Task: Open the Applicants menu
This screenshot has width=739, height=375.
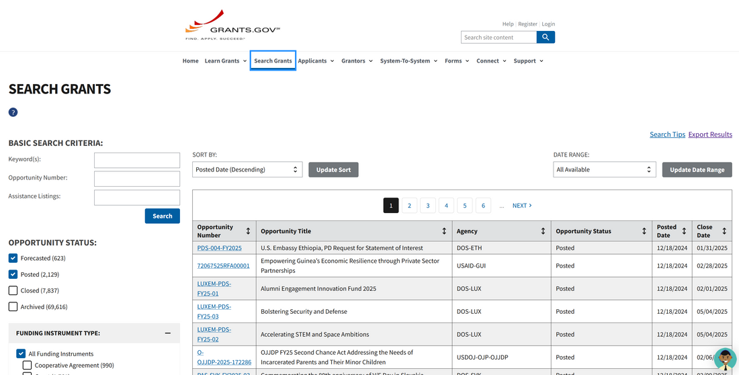Action: pos(316,61)
